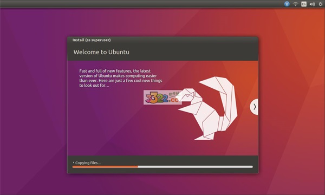The height and width of the screenshot is (195, 325).
Task: Open the sound volume indicator
Action: pyautogui.click(x=312, y=4)
